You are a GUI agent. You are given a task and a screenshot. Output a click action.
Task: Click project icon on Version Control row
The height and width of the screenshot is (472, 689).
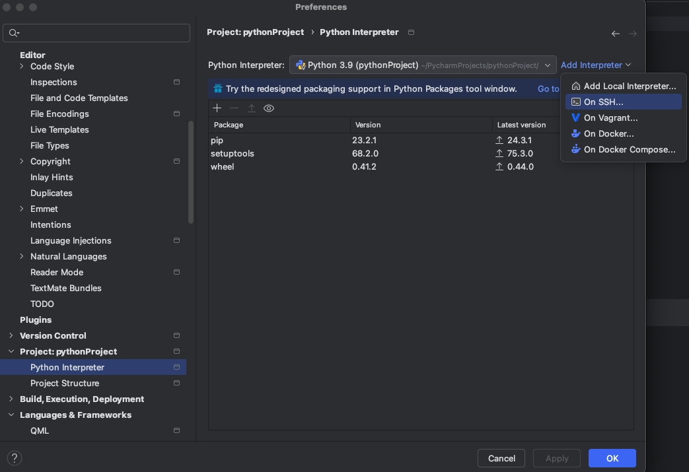pyautogui.click(x=176, y=335)
